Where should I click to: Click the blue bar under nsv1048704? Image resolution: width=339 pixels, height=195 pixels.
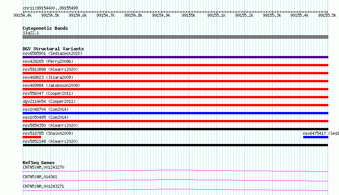[175, 113]
